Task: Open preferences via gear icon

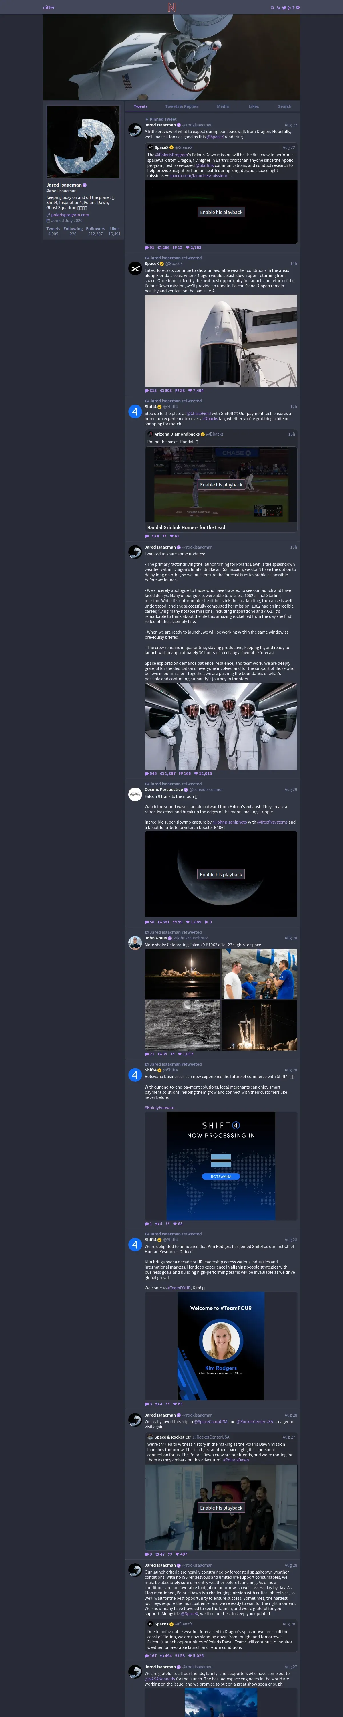Action: pyautogui.click(x=298, y=8)
